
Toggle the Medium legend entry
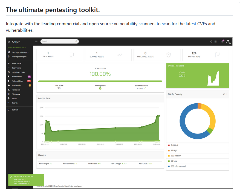[175, 156]
